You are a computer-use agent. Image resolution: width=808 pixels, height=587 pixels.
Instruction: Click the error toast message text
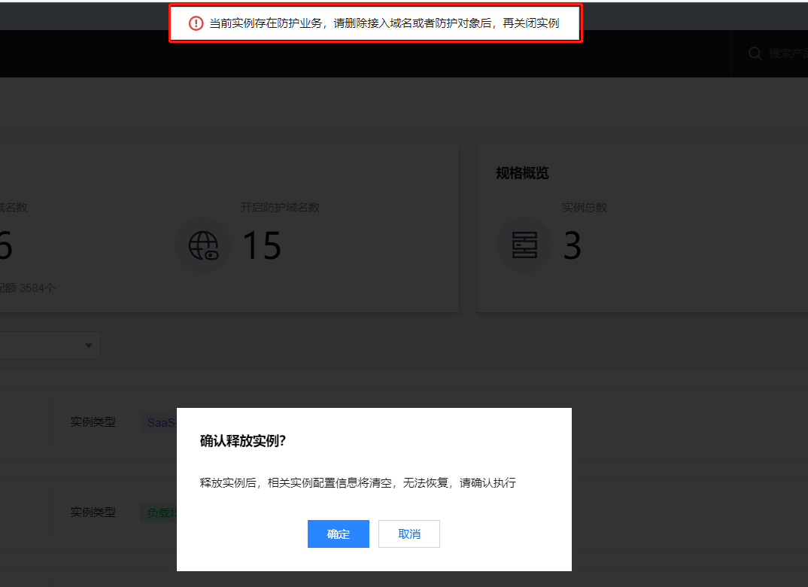(x=384, y=23)
